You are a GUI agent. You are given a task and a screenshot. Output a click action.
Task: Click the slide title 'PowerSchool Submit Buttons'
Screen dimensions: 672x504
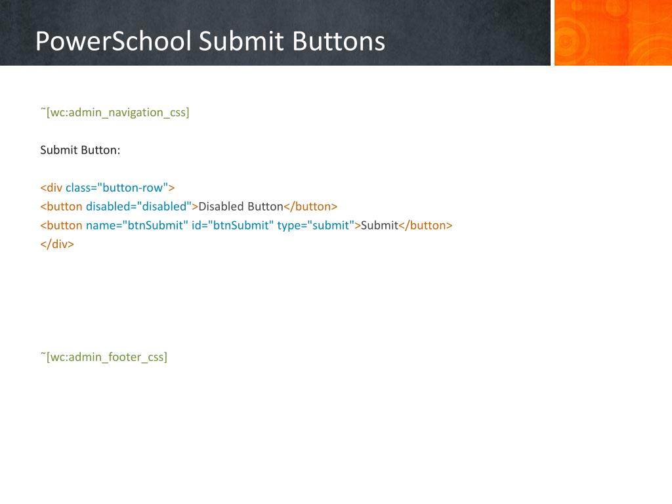[210, 41]
